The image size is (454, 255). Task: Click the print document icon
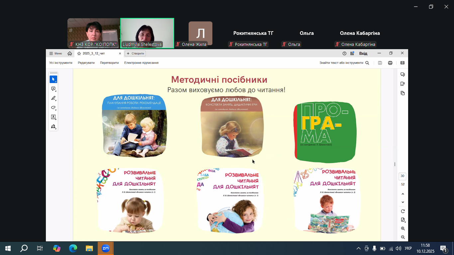(x=390, y=63)
